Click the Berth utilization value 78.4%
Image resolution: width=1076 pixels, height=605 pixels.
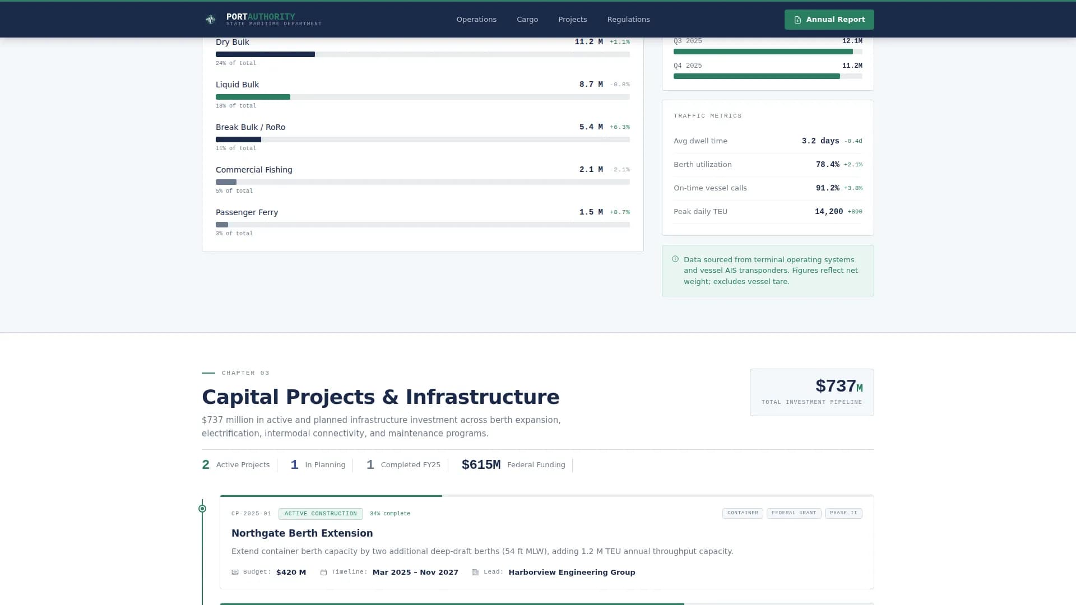828,165
